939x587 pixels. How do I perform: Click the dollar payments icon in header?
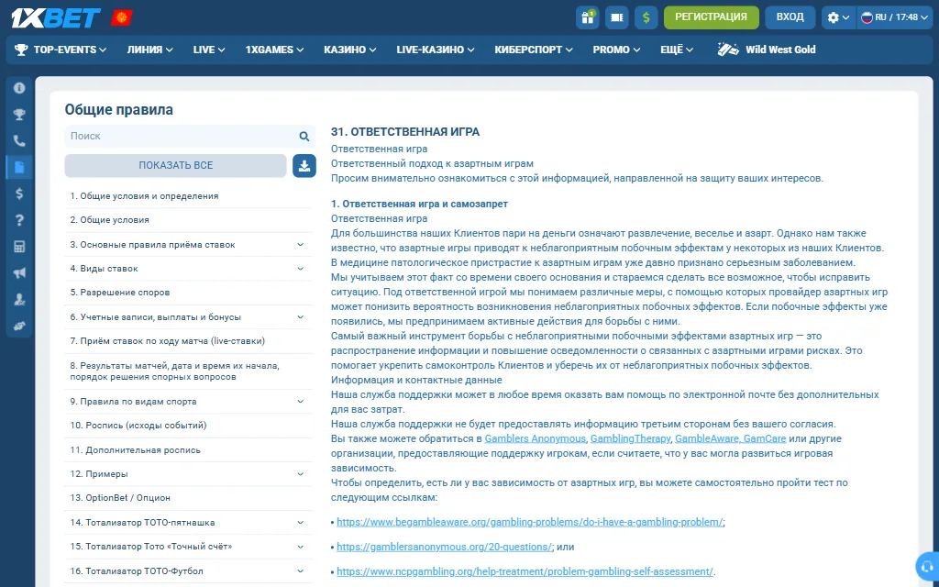(x=646, y=17)
